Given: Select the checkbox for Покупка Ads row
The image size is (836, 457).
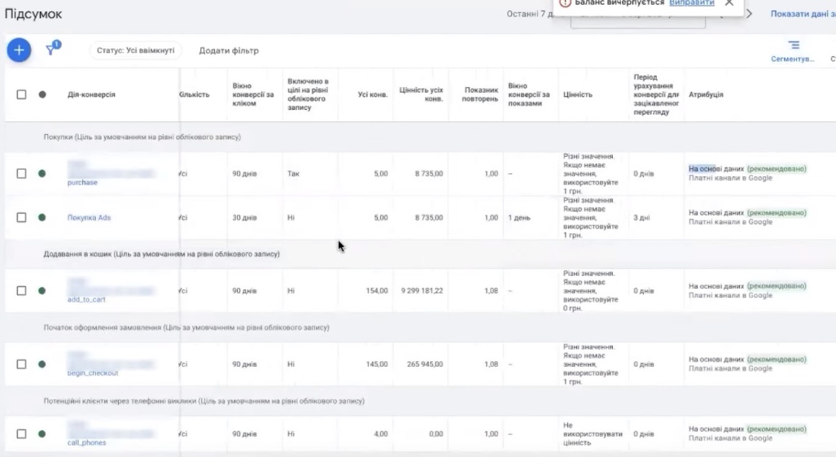Looking at the screenshot, I should (x=22, y=217).
